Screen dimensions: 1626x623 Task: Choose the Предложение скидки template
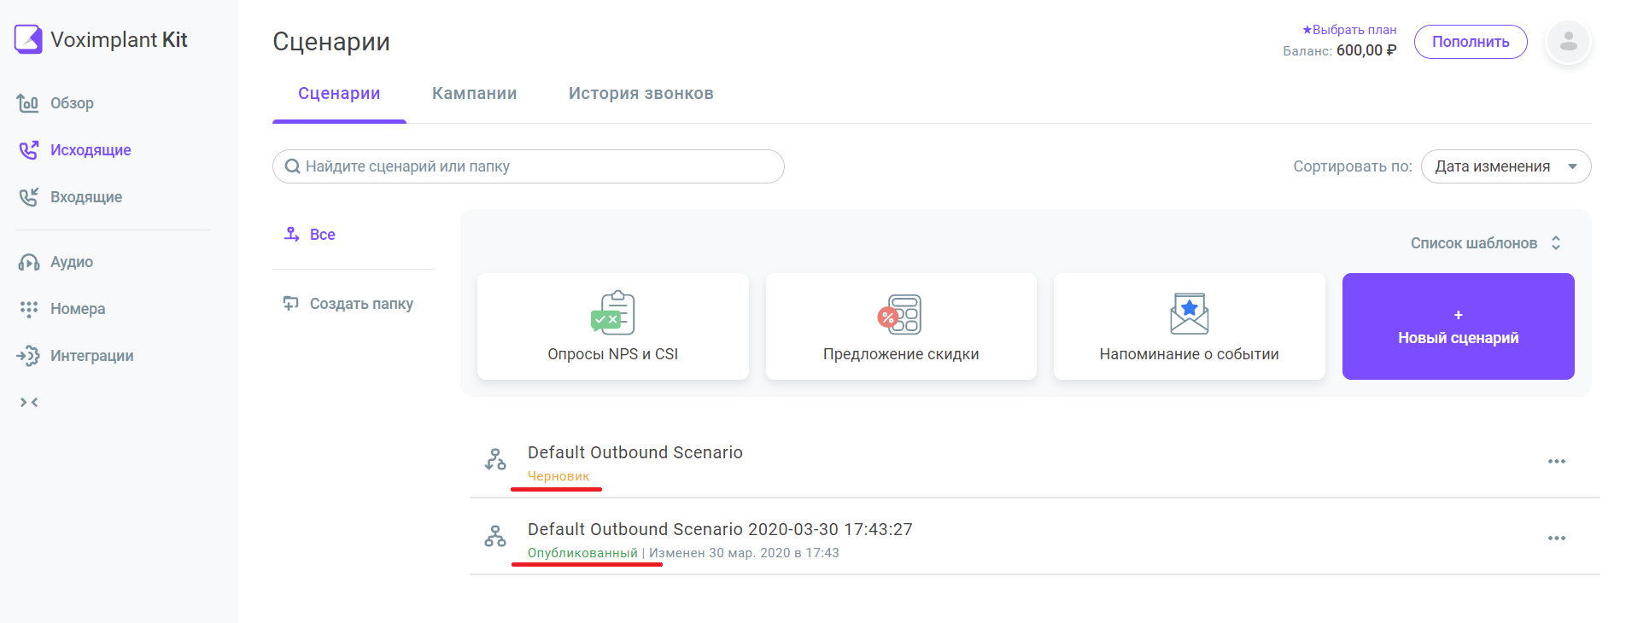point(901,326)
